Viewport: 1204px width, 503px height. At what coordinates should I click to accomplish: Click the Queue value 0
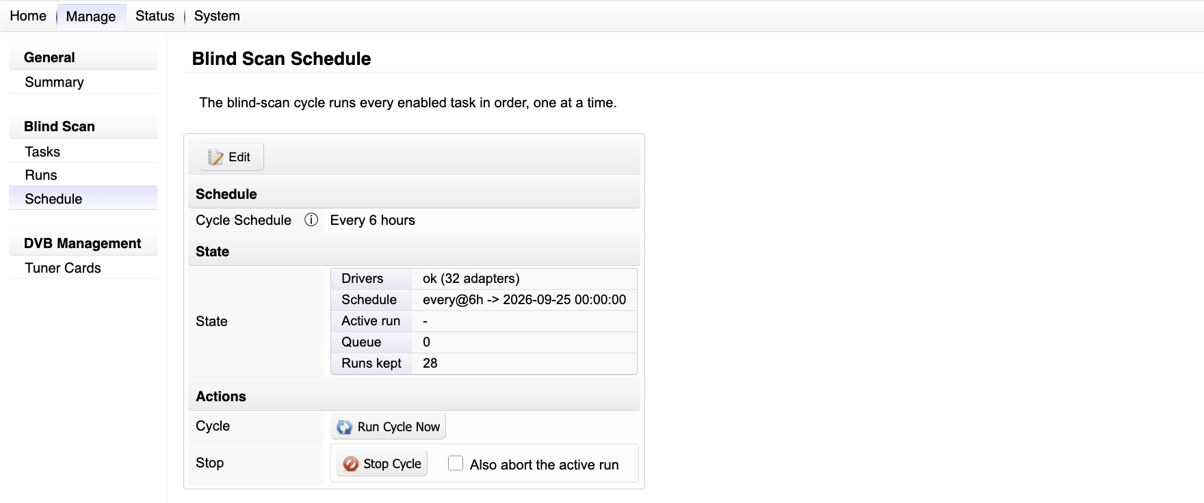427,342
